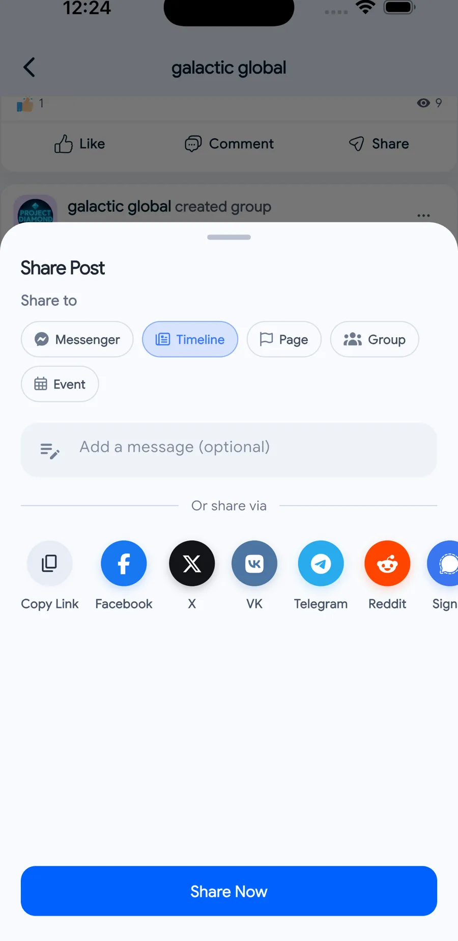458x941 pixels.
Task: Share via Facebook icon
Action: (x=124, y=563)
